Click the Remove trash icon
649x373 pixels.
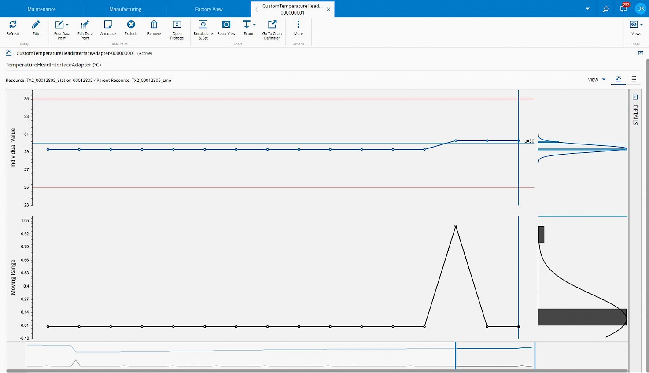coord(154,25)
